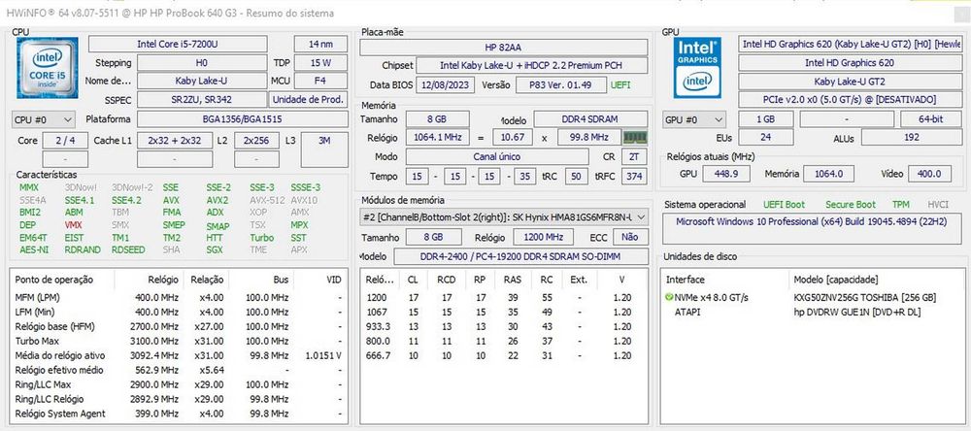Open the GPU #0 selector dropdown
Image resolution: width=971 pixels, height=431 pixels.
pos(693,119)
